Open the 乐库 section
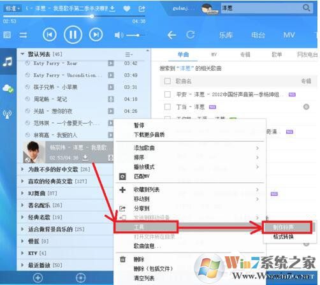Screen dimensions: 320x285 point(226,35)
